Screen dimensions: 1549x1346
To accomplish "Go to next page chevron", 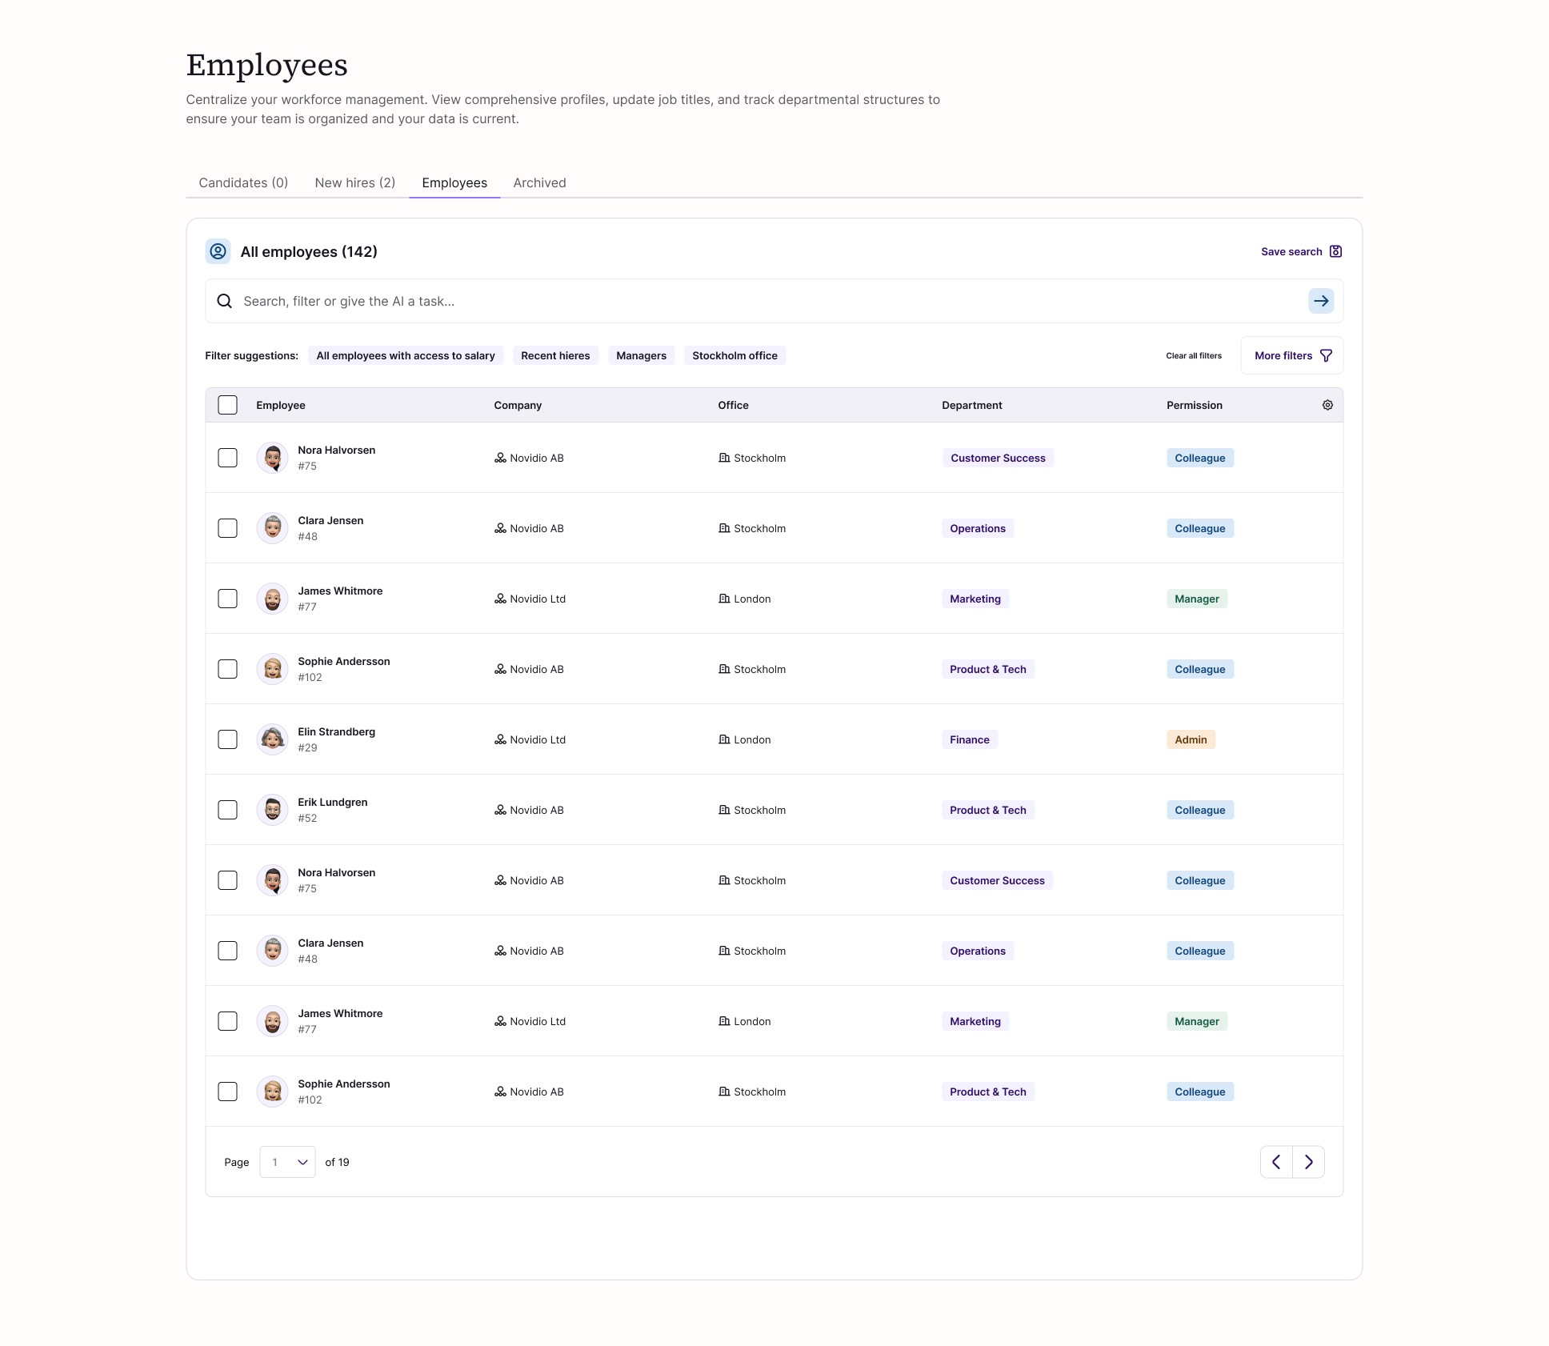I will pos(1309,1162).
